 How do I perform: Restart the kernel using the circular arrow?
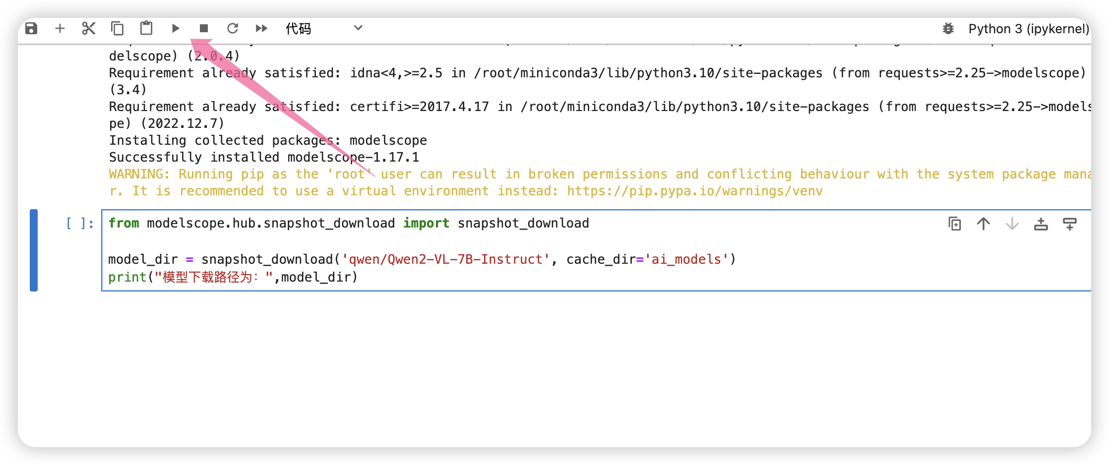click(x=233, y=28)
